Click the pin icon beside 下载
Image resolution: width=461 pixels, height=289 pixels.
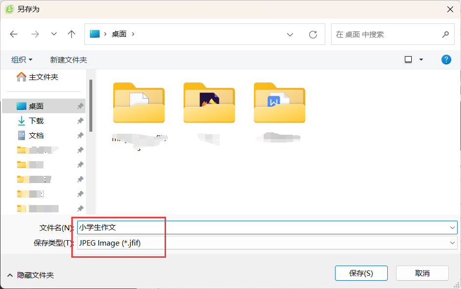click(x=80, y=121)
